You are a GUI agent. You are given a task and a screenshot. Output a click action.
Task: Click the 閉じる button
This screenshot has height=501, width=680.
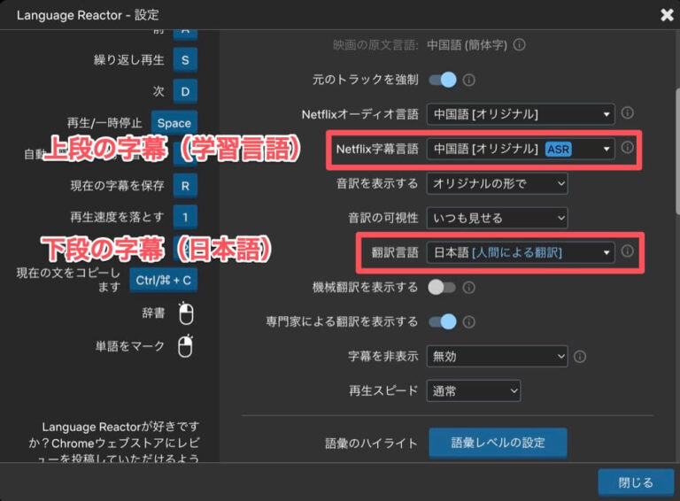[636, 482]
